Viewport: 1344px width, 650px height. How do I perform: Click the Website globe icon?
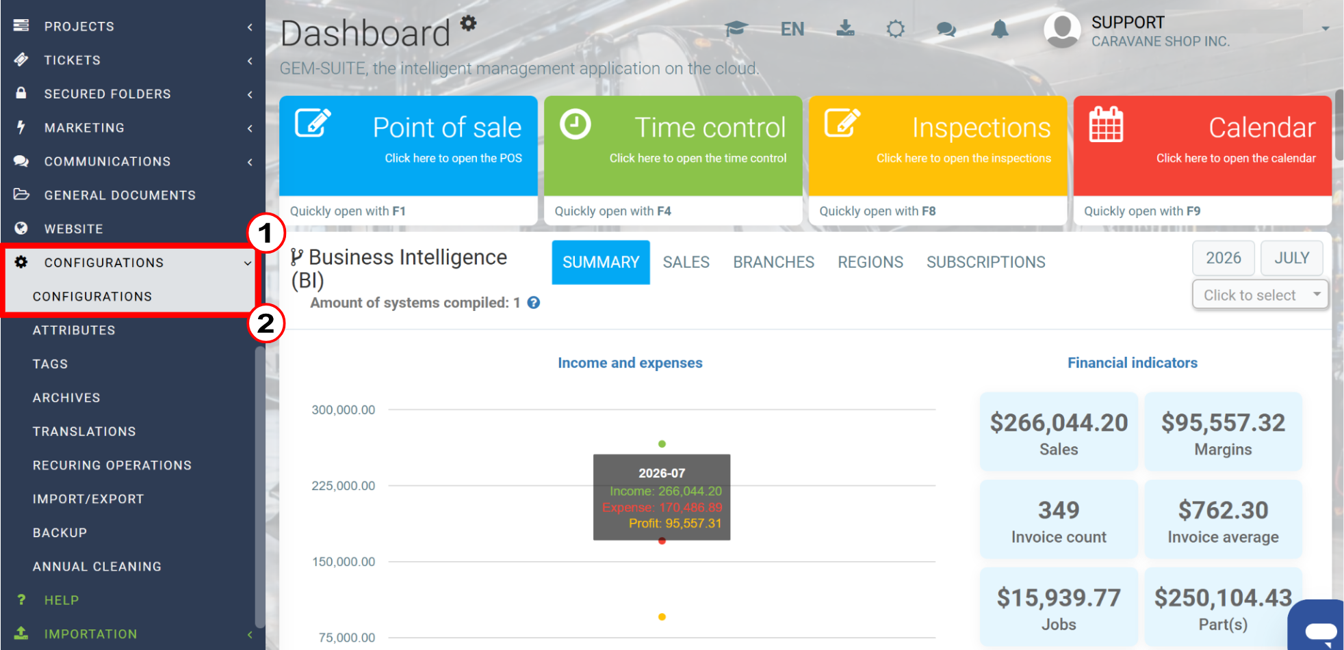click(x=21, y=228)
